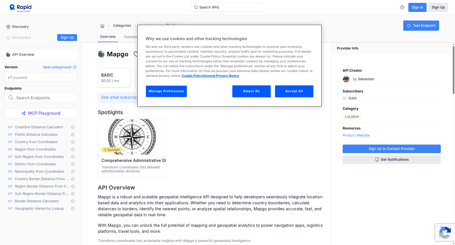Screen dimensions: 455x245
Task: Click info icon for Region from Coordinates
Action: pyautogui.click(x=73, y=149)
